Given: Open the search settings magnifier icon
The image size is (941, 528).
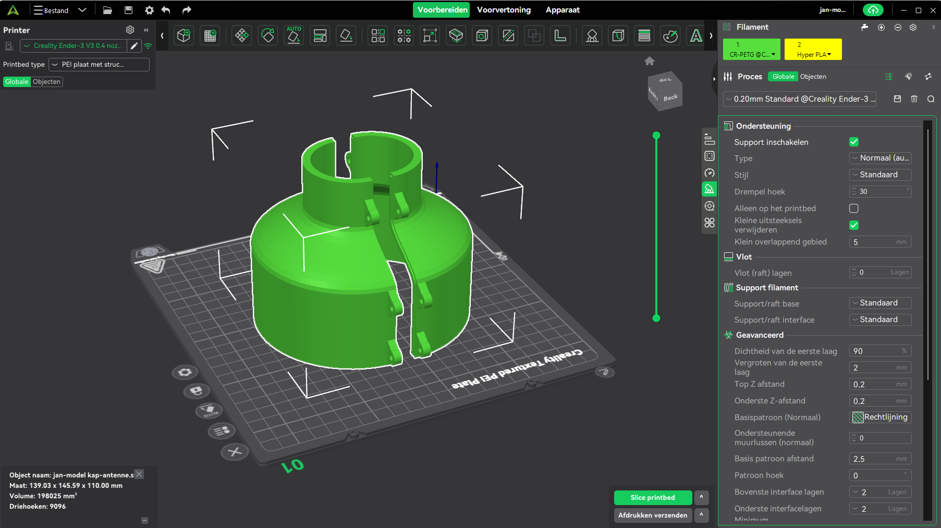Looking at the screenshot, I should click(931, 99).
